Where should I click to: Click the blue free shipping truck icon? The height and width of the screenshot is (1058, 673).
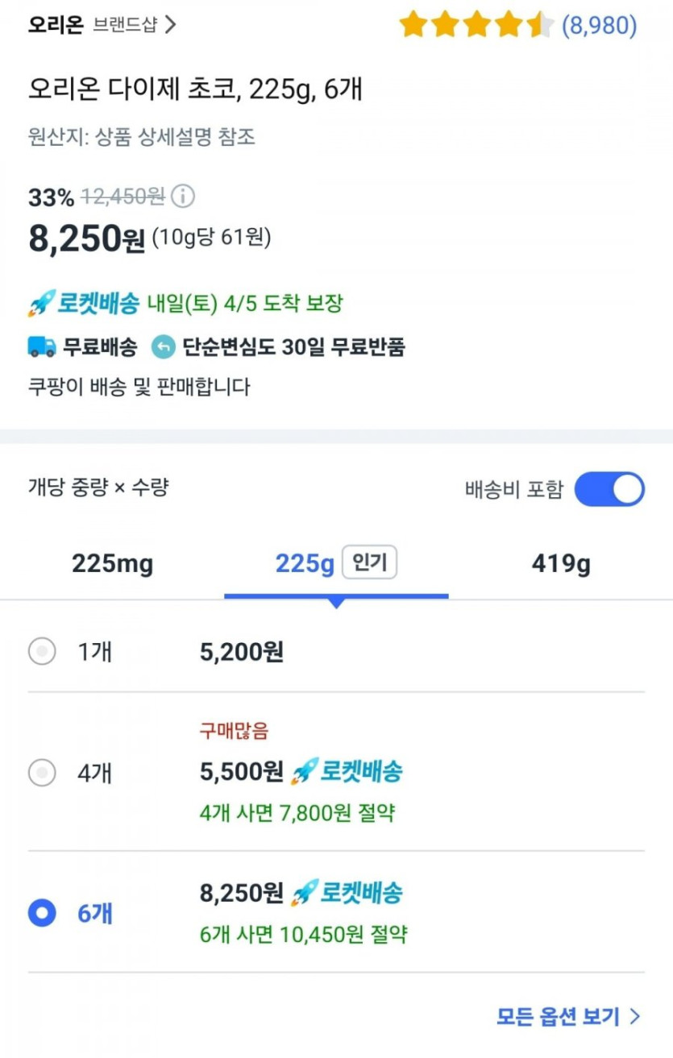click(x=42, y=347)
